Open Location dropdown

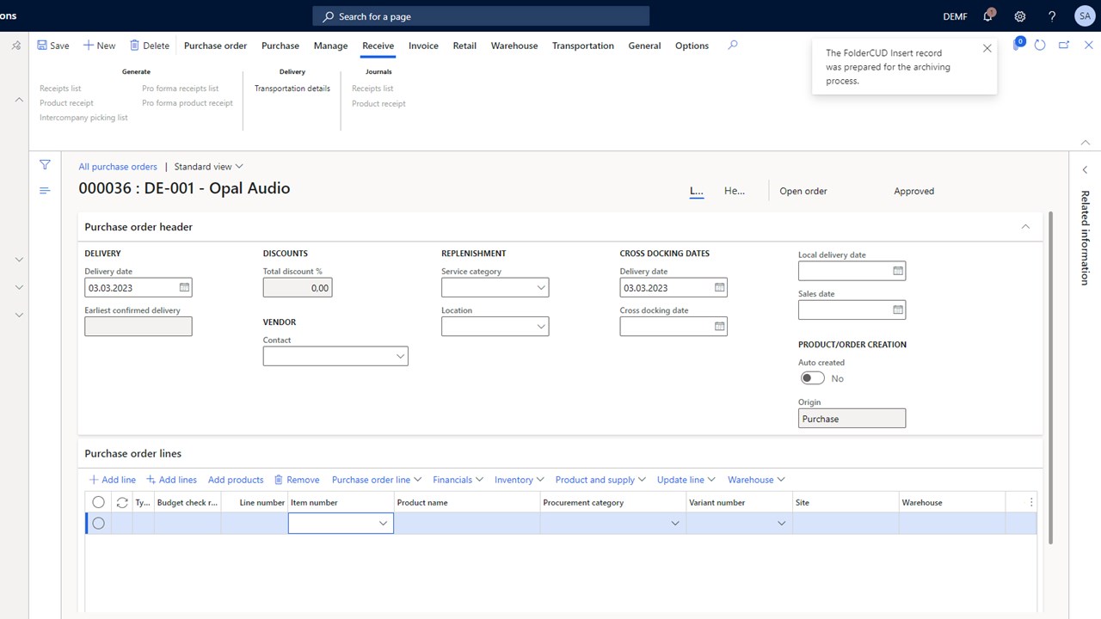(540, 327)
